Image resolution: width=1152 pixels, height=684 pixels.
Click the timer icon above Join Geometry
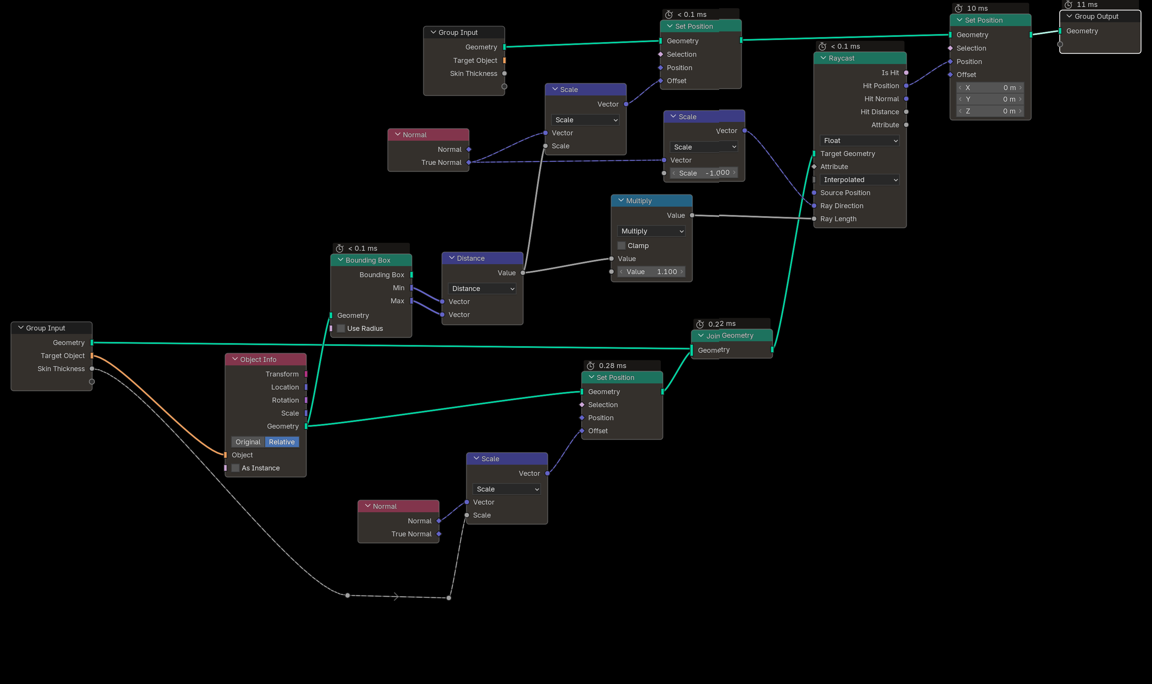click(700, 324)
